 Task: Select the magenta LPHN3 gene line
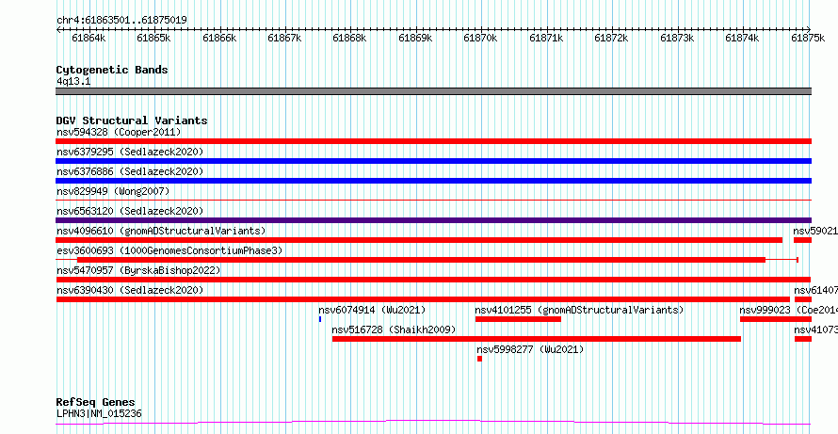[434, 423]
